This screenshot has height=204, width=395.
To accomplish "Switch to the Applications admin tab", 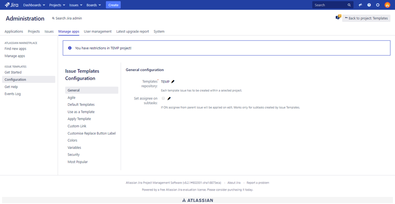I will click(14, 32).
